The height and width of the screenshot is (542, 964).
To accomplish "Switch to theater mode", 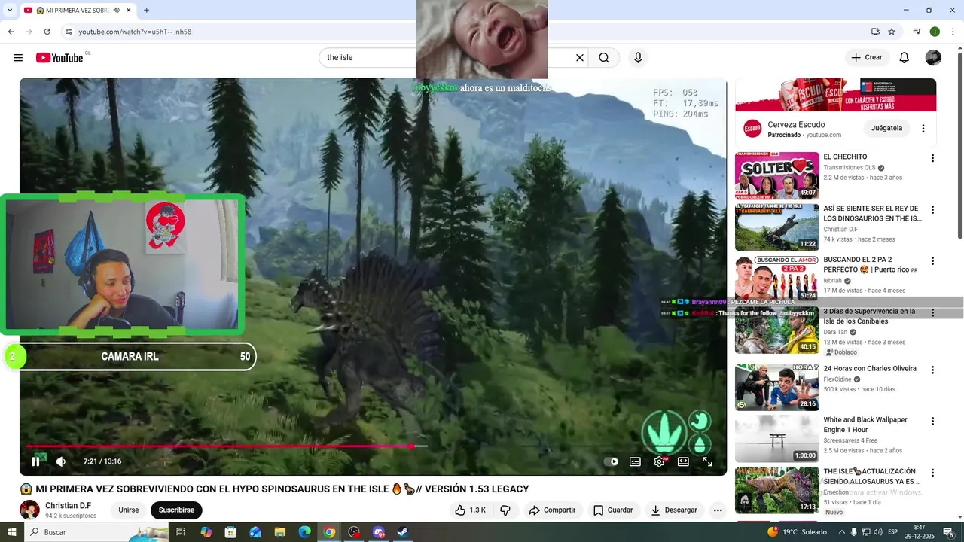I will [683, 461].
